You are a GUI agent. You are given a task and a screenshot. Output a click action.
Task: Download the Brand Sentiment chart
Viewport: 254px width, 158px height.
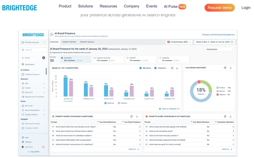pos(231,68)
